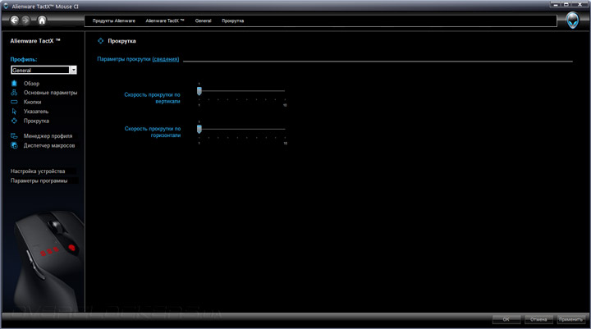This screenshot has height=329, width=591.
Task: Open the home page via house icon
Action: tap(42, 21)
